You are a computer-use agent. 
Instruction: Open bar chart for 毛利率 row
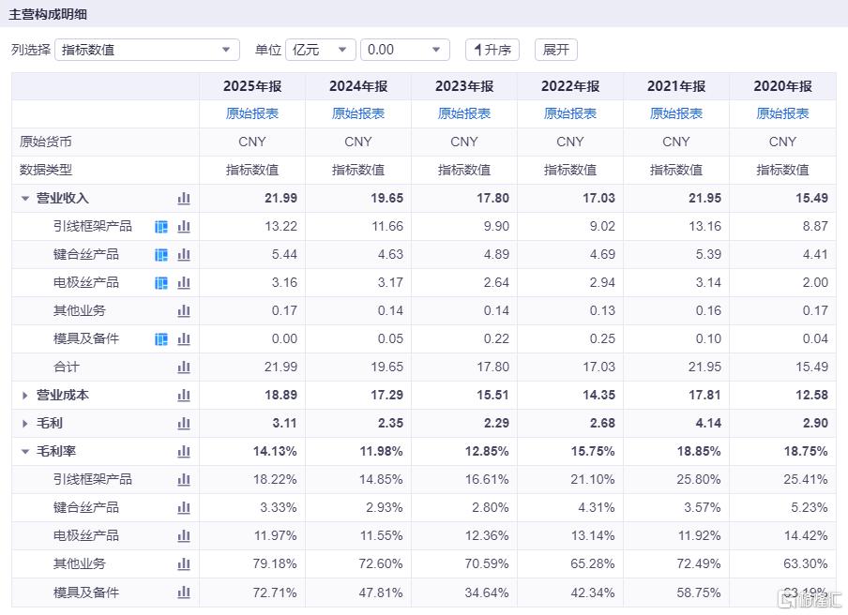click(184, 451)
